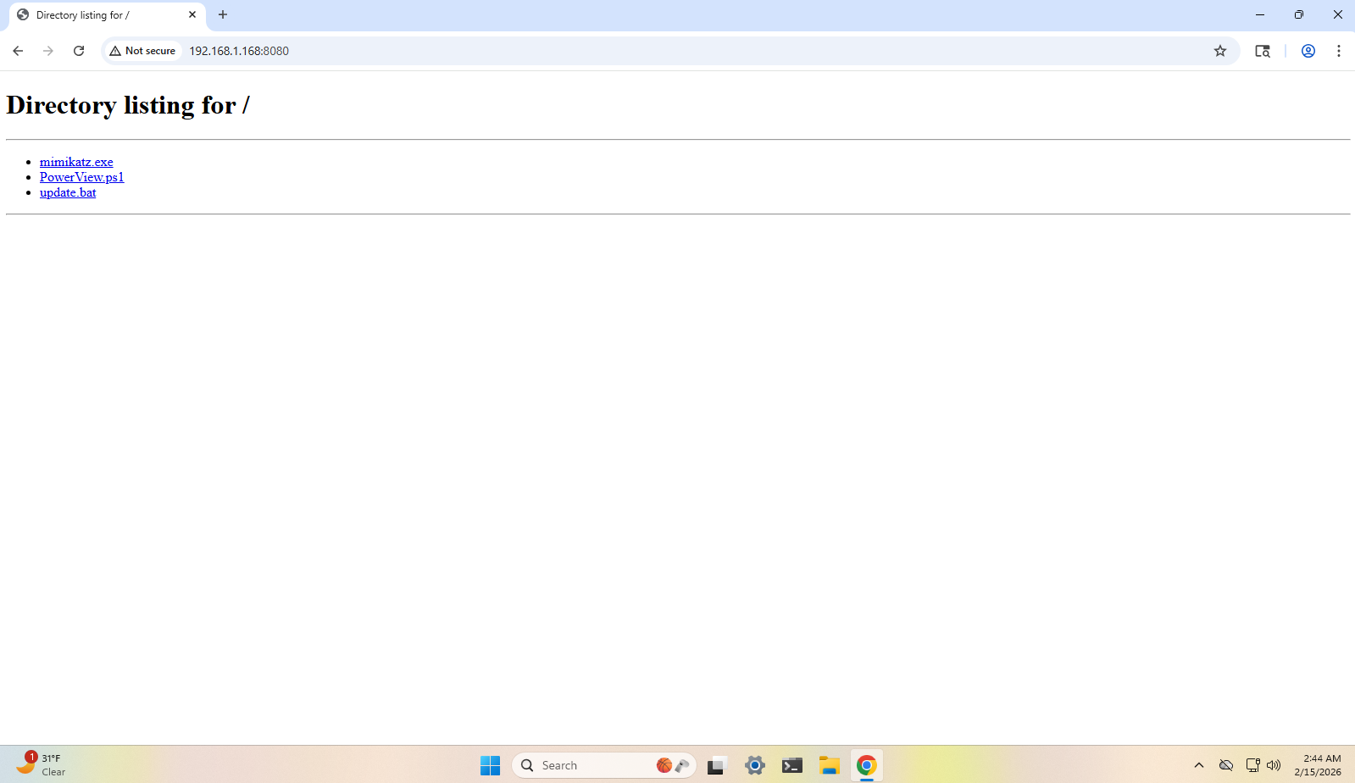Open the volume control in system tray
The image size is (1355, 783).
click(x=1273, y=765)
